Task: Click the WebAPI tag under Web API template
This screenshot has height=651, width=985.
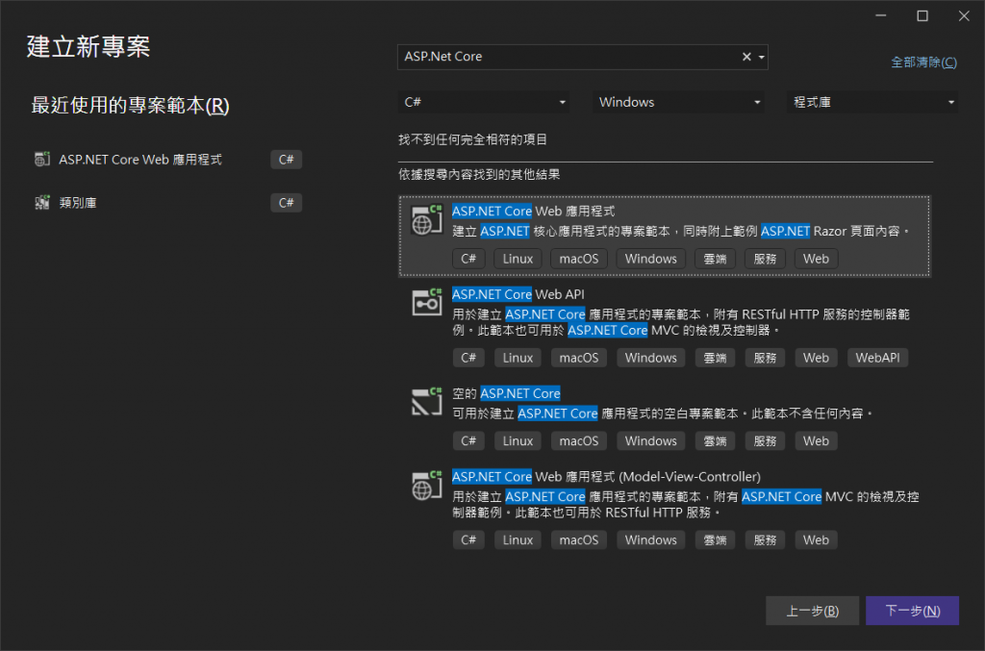Action: click(877, 358)
